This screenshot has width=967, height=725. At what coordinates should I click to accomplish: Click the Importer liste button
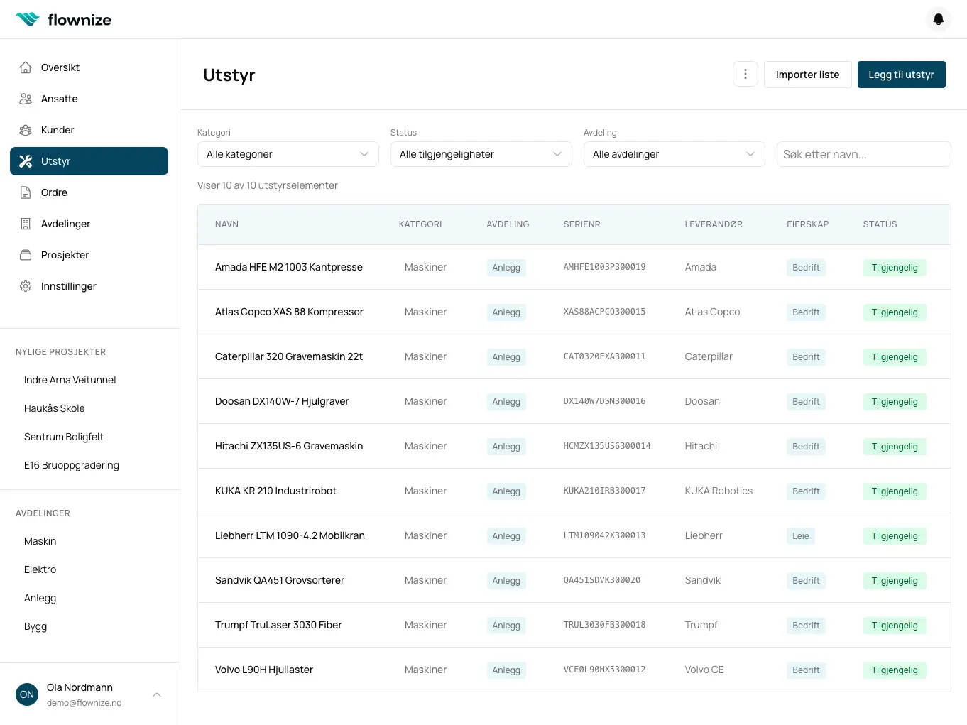click(x=807, y=74)
